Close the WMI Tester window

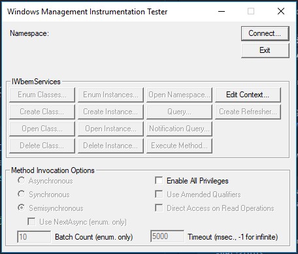(x=281, y=11)
